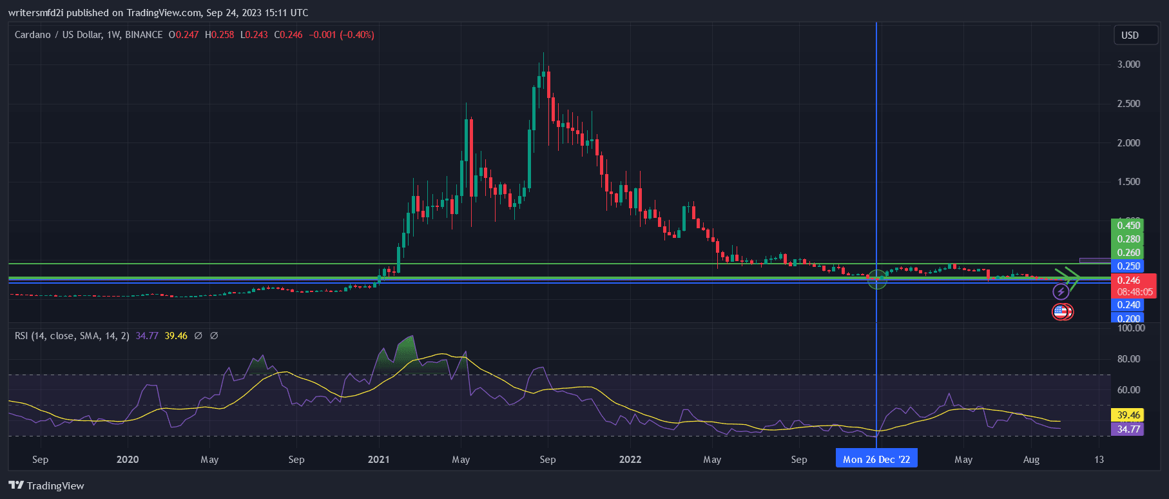This screenshot has height=499, width=1169.
Task: Click the US flag economic event icon
Action: [1061, 313]
